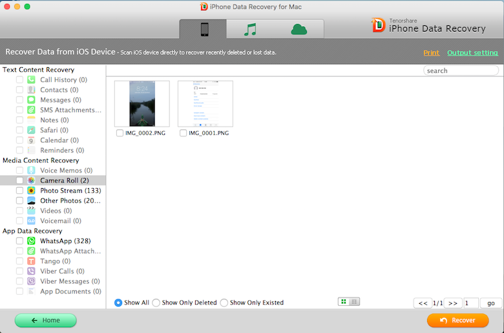
Task: Click the Voice Memos microphone icon
Action: 31,170
